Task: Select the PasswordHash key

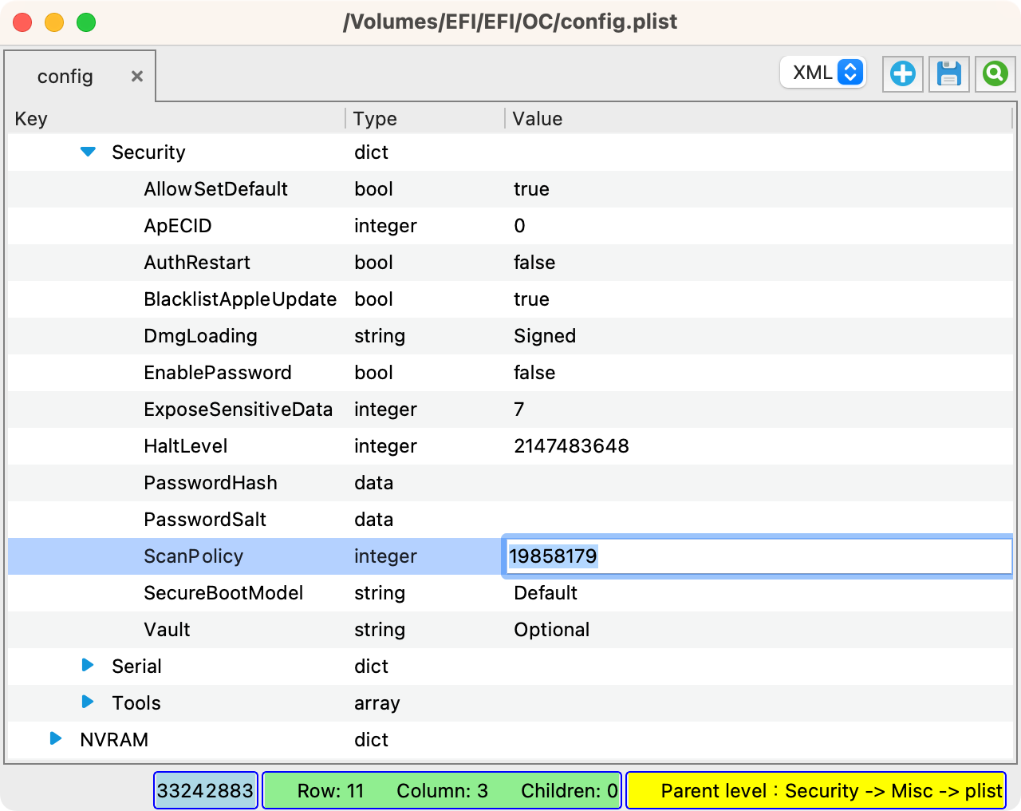Action: [x=211, y=483]
